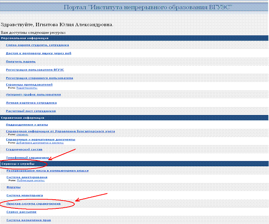Open 'Подразделение и штаты' link
The image size is (269, 224).
pyautogui.click(x=27, y=125)
